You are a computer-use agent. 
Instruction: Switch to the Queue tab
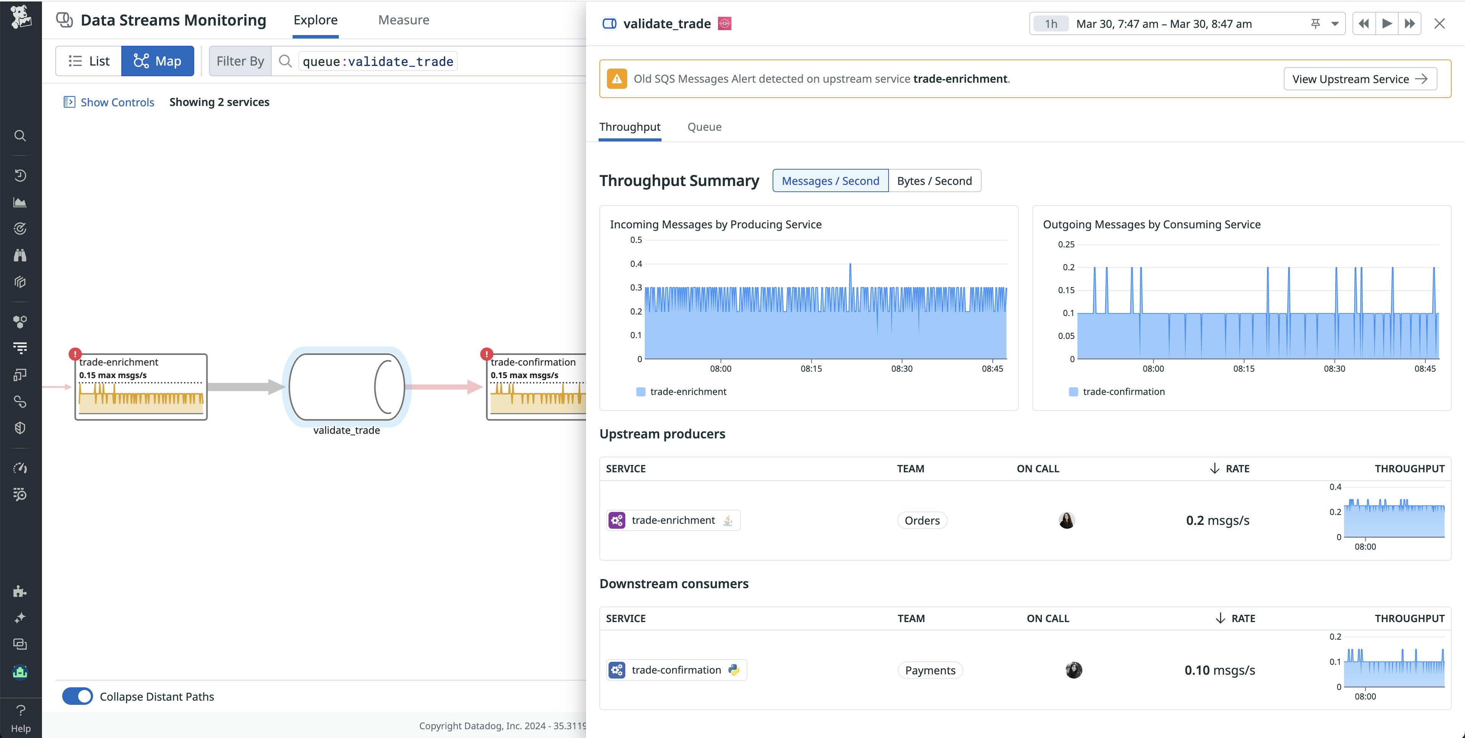click(704, 127)
